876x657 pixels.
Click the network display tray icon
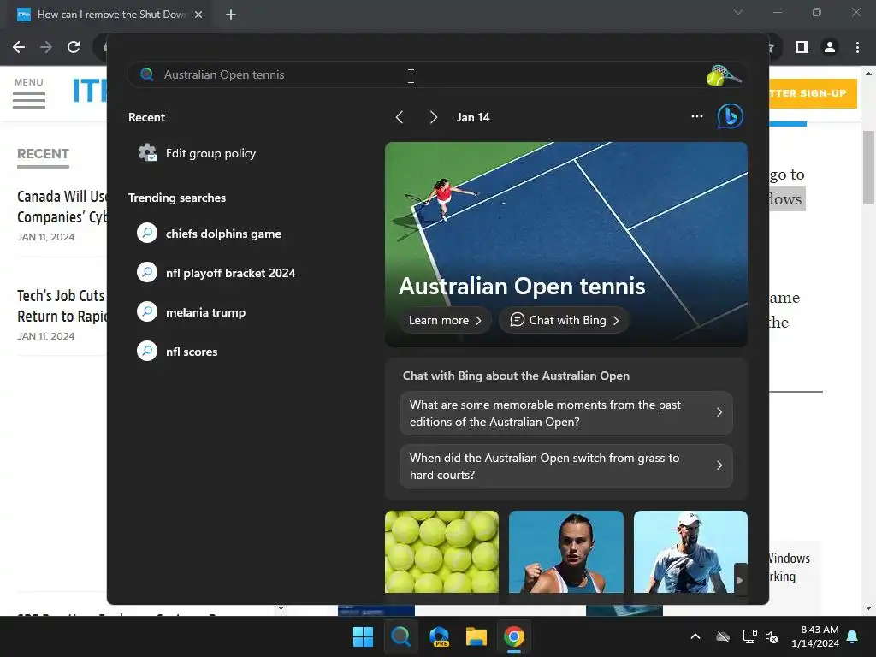pos(749,636)
